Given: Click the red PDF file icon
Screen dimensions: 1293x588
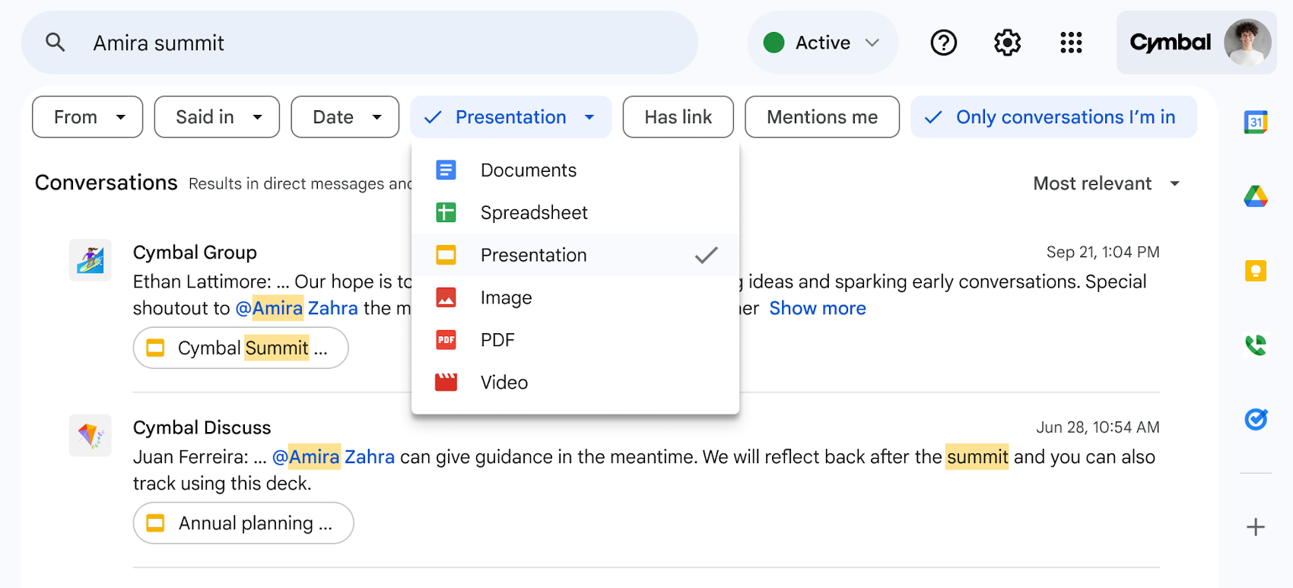Looking at the screenshot, I should click(446, 339).
